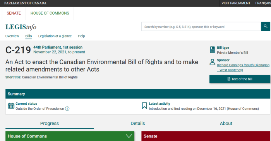Open sponsor Richard Cannings link
This screenshot has width=271, height=141.
pos(243,67)
